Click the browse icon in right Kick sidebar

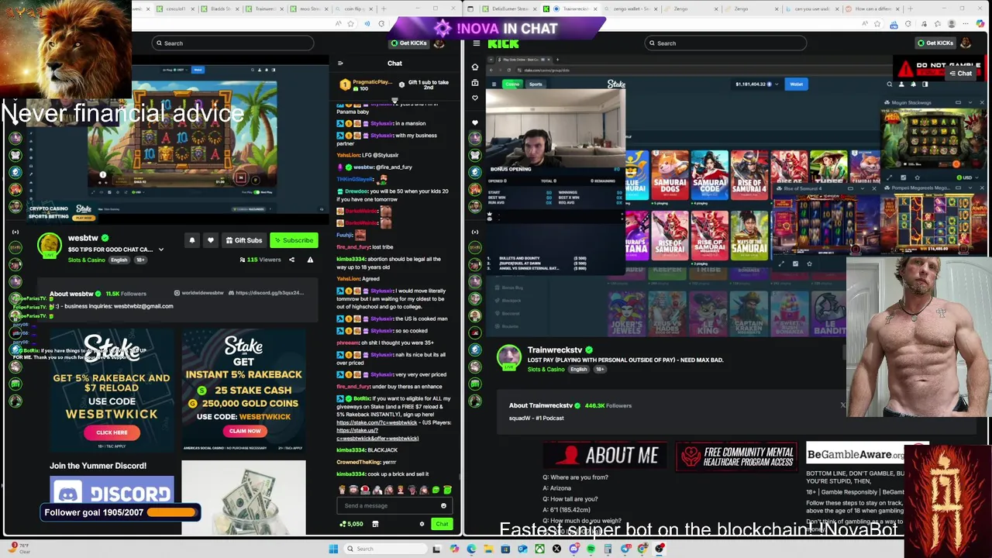(475, 82)
